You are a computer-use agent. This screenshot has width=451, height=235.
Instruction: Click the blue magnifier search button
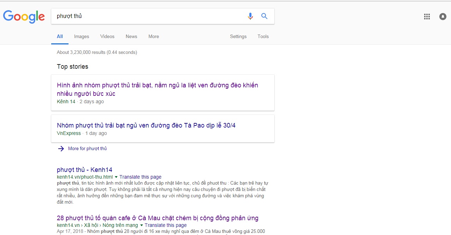pyautogui.click(x=264, y=16)
